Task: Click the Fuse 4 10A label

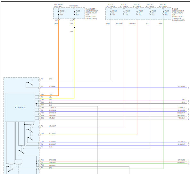Action: pyautogui.click(x=62, y=13)
